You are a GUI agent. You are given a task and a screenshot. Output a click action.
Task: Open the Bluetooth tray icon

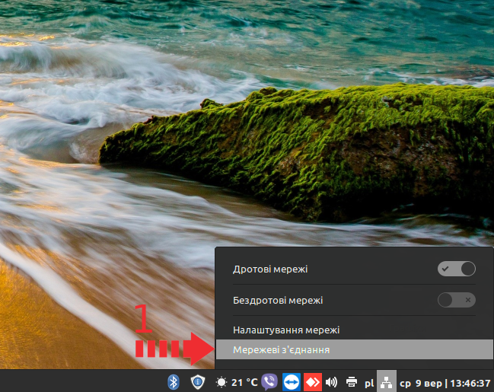174,382
